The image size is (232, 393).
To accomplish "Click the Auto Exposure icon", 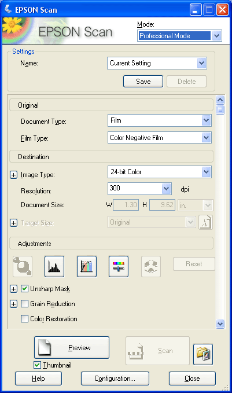I will pos(23,266).
